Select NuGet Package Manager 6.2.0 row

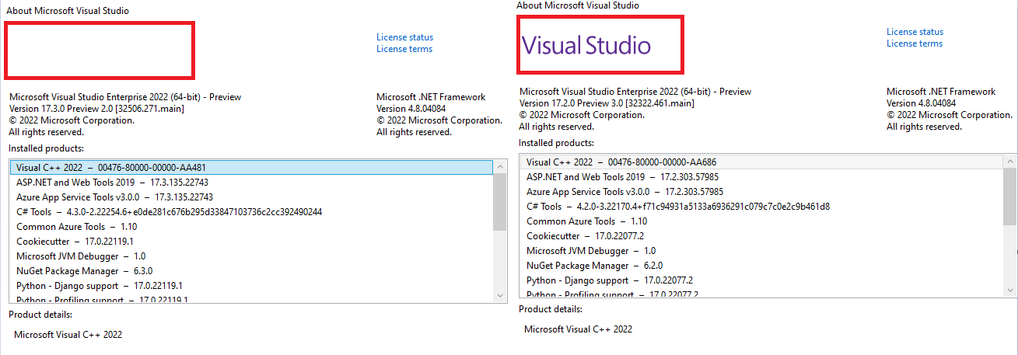point(761,266)
